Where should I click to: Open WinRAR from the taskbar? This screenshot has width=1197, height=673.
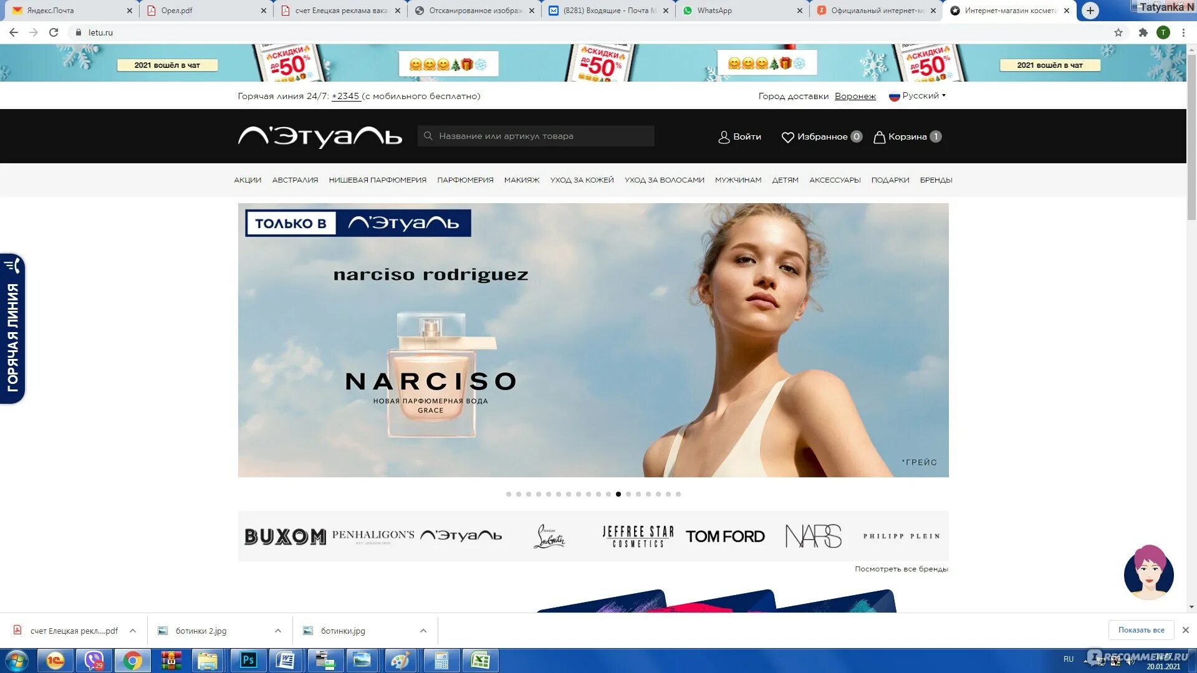click(171, 661)
